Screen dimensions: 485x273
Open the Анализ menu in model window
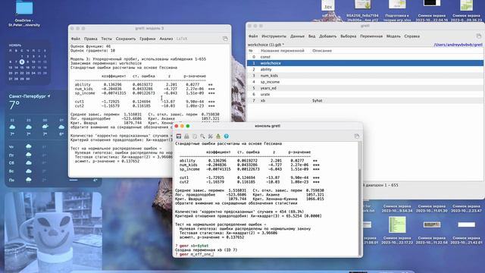166,39
